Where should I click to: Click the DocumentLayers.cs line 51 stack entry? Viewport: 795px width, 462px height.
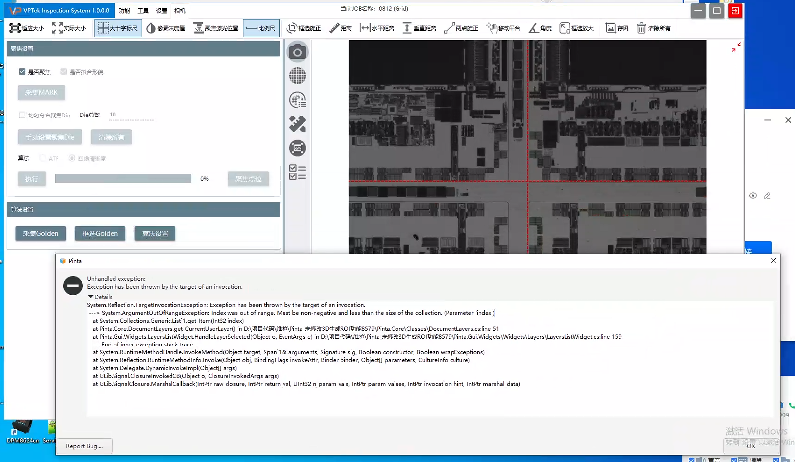click(295, 329)
